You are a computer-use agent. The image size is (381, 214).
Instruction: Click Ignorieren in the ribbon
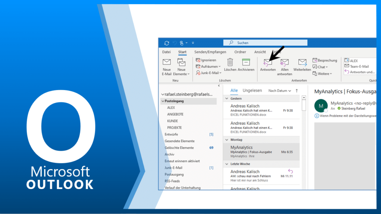pyautogui.click(x=206, y=60)
